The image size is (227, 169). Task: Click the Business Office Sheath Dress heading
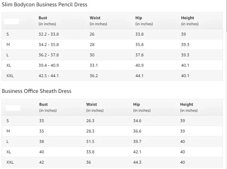pyautogui.click(x=37, y=91)
